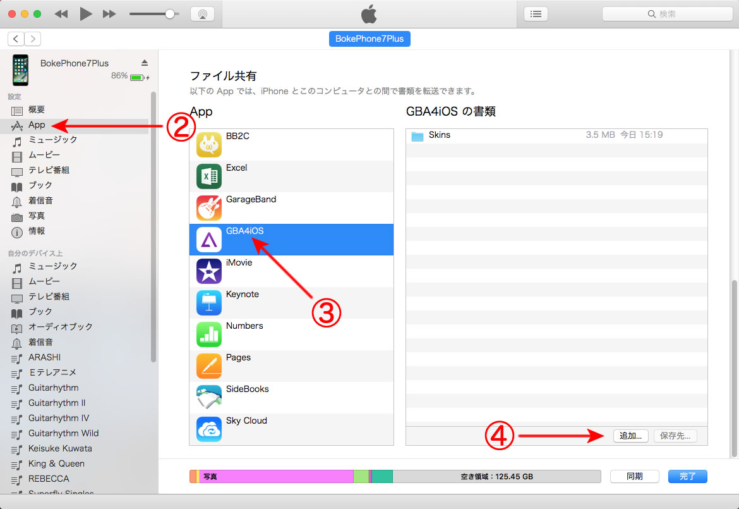The width and height of the screenshot is (739, 509).
Task: Click the GarageBand app icon
Action: click(x=209, y=207)
